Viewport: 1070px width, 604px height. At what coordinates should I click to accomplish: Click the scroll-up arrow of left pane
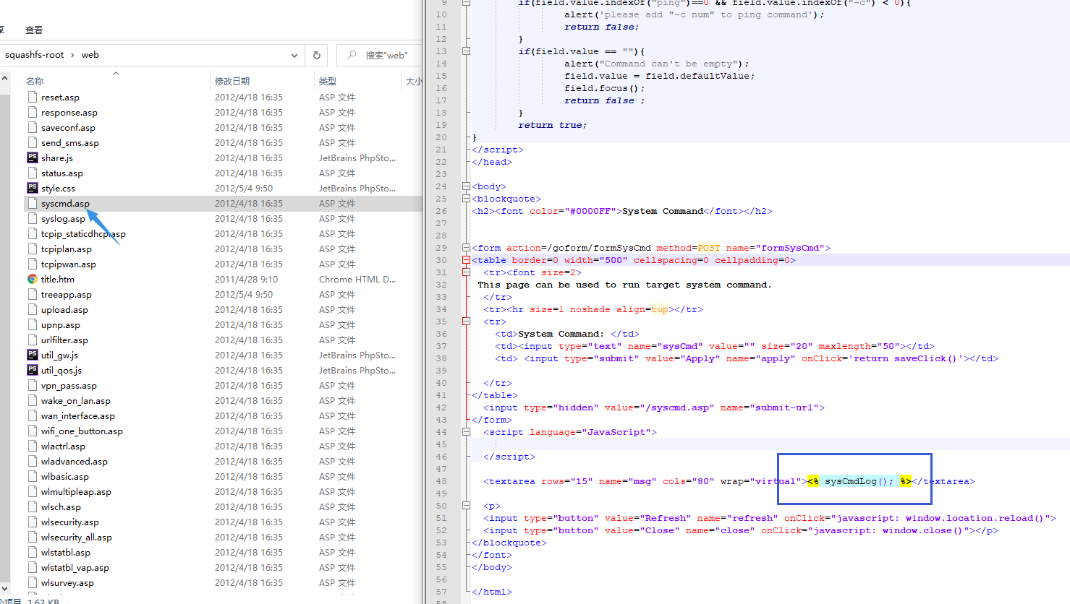[x=5, y=79]
